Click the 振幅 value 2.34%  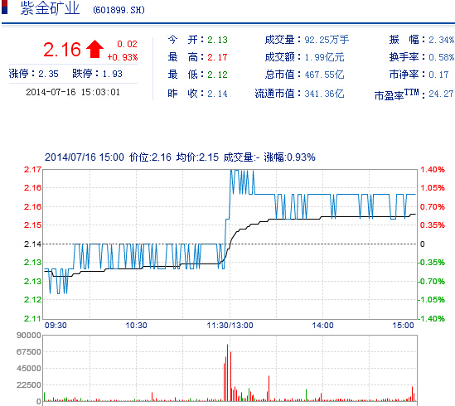(442, 40)
